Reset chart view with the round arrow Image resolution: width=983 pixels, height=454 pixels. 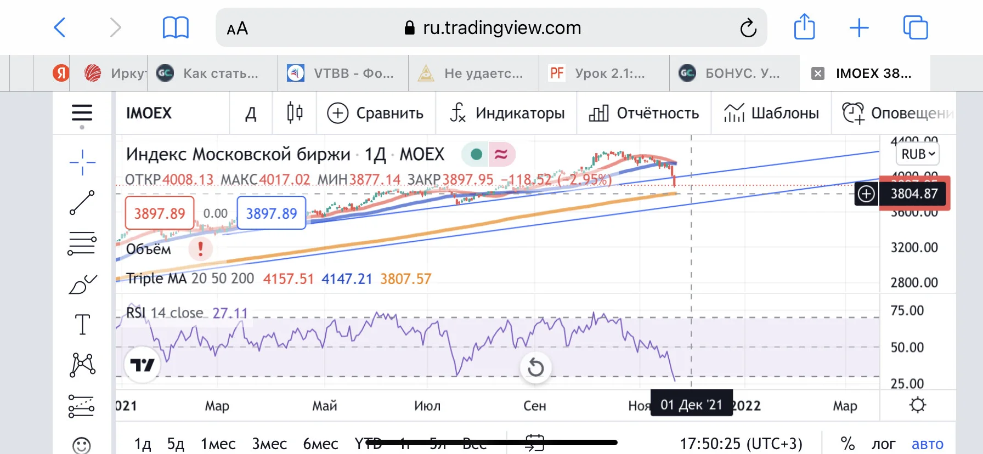click(x=535, y=367)
